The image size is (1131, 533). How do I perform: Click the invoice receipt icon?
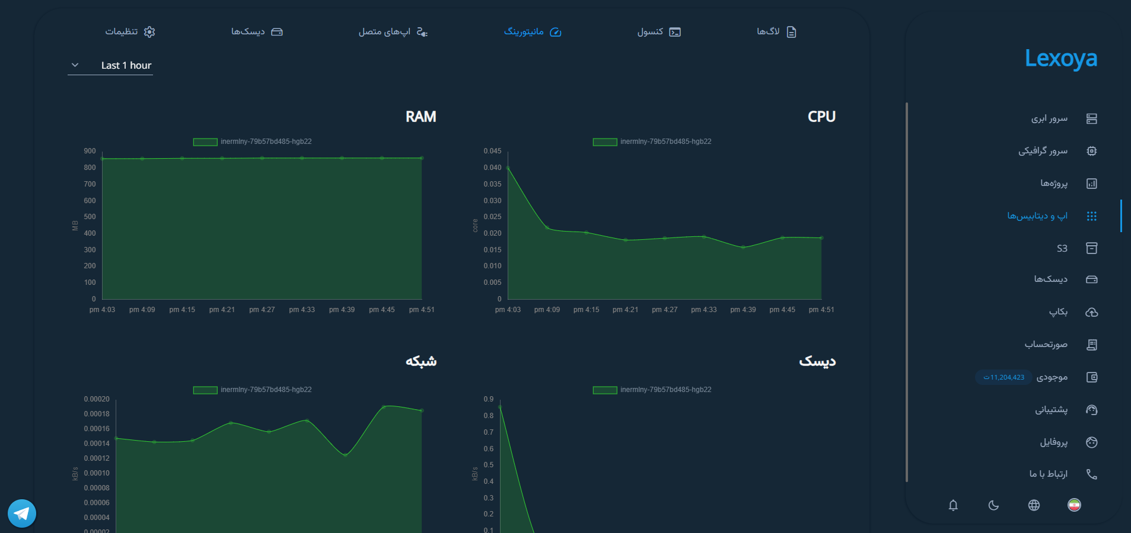point(1091,345)
